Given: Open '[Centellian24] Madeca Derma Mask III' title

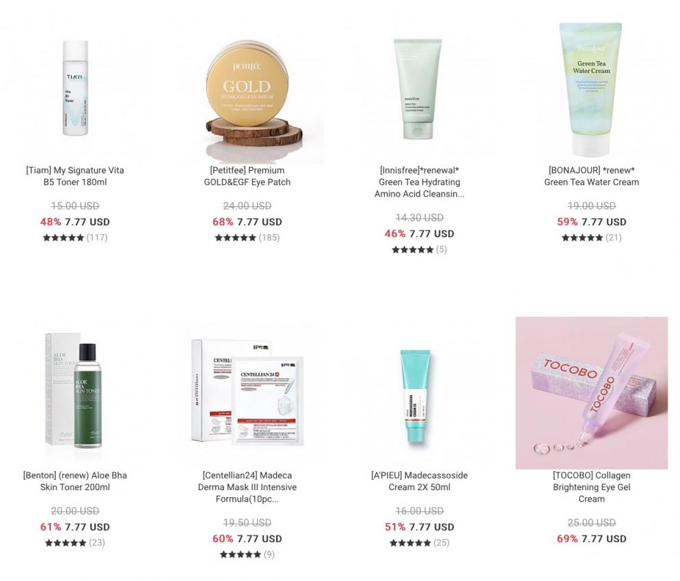Looking at the screenshot, I should click(x=247, y=487).
